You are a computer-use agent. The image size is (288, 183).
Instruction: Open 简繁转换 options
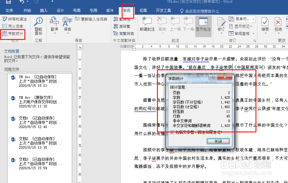(124, 33)
